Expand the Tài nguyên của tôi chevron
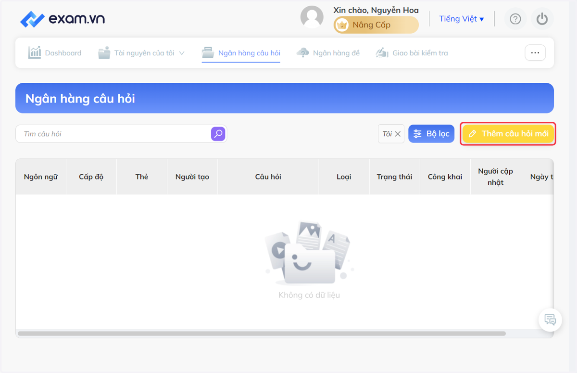 [182, 53]
